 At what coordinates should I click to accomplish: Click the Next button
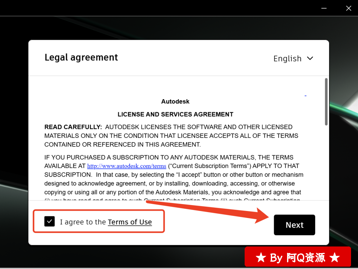click(294, 225)
